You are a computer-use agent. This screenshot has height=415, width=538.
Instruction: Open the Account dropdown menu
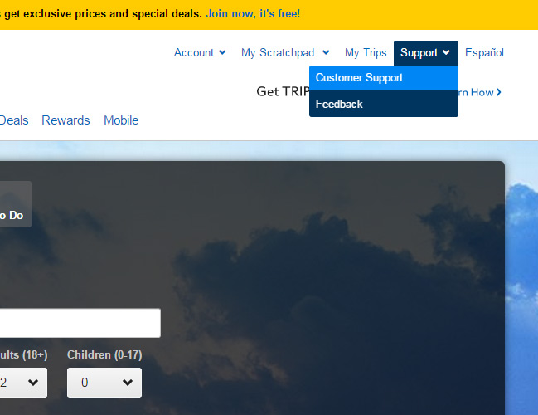[200, 52]
